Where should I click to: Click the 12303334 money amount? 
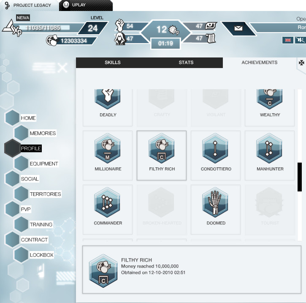click(73, 41)
